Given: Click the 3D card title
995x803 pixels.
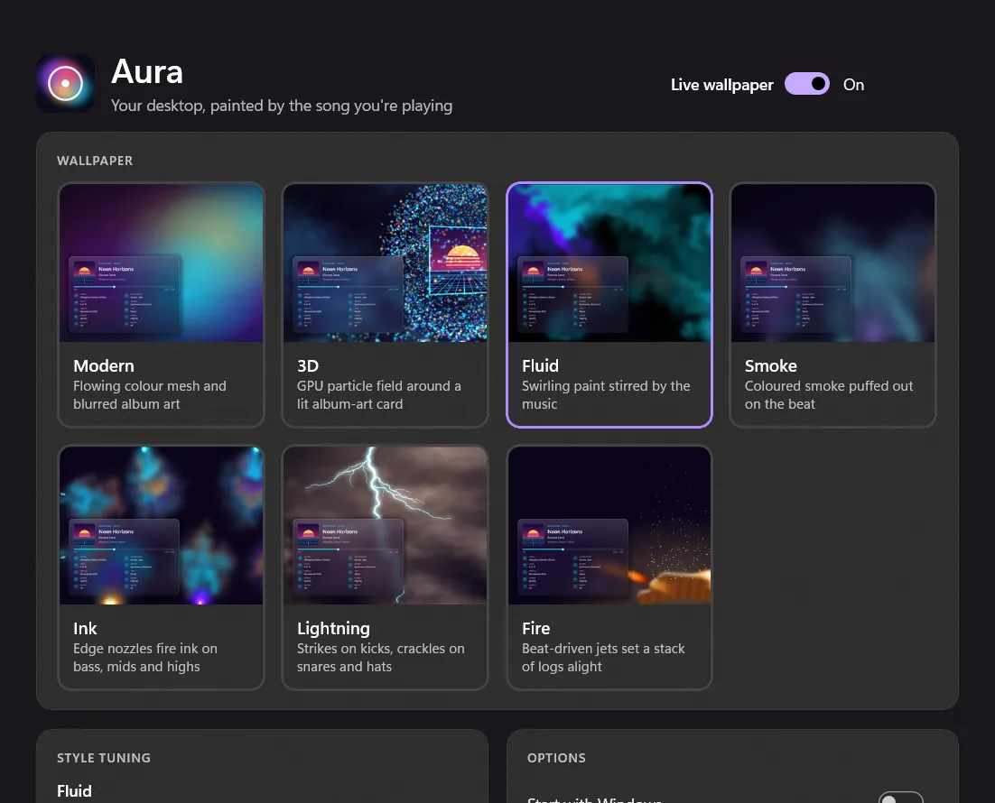Looking at the screenshot, I should (308, 366).
